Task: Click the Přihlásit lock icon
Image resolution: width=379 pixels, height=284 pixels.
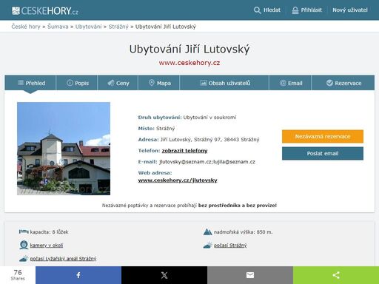Action: (x=295, y=10)
